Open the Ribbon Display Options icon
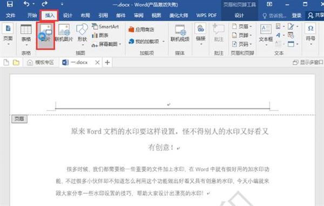 269,4
